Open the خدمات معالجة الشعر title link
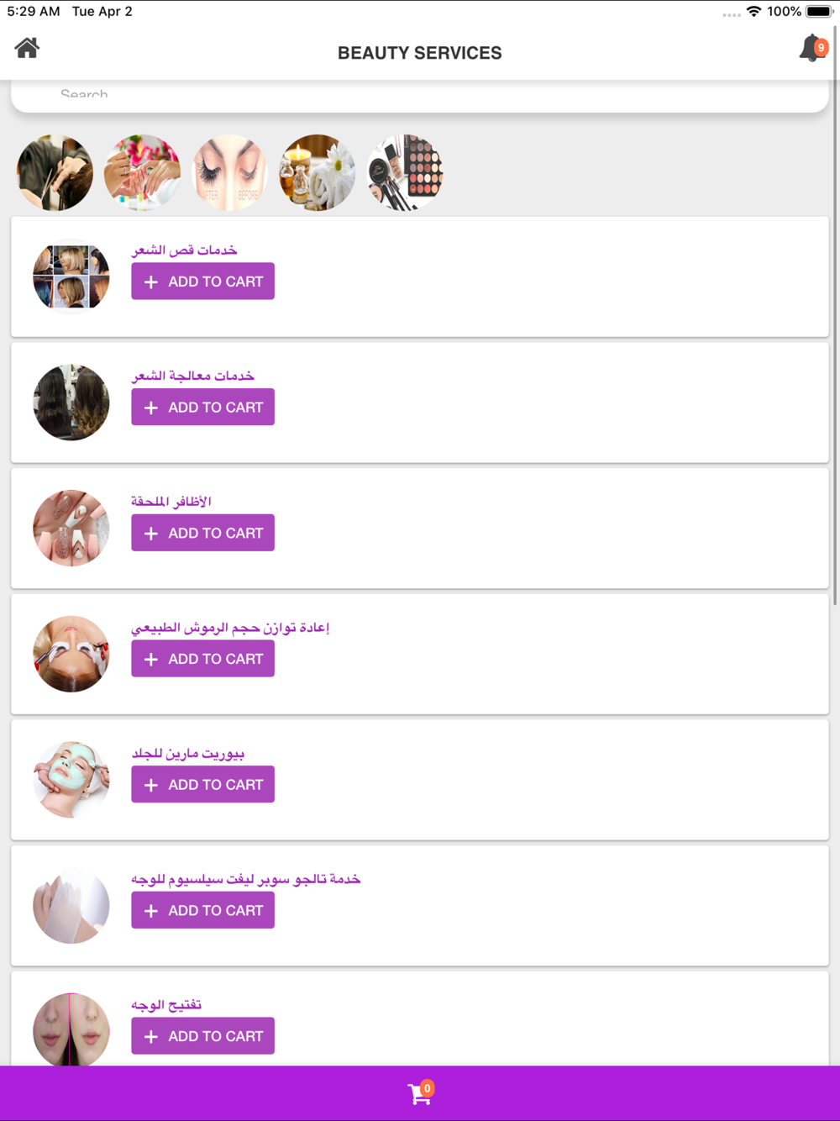 (x=193, y=376)
